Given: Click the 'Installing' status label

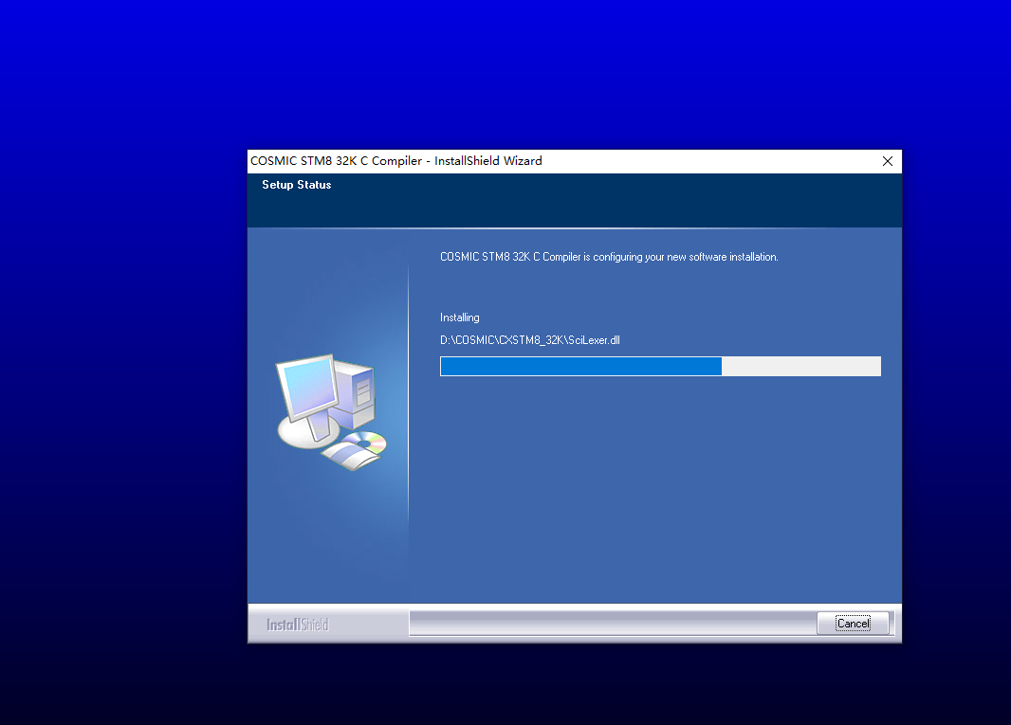Looking at the screenshot, I should pyautogui.click(x=460, y=317).
